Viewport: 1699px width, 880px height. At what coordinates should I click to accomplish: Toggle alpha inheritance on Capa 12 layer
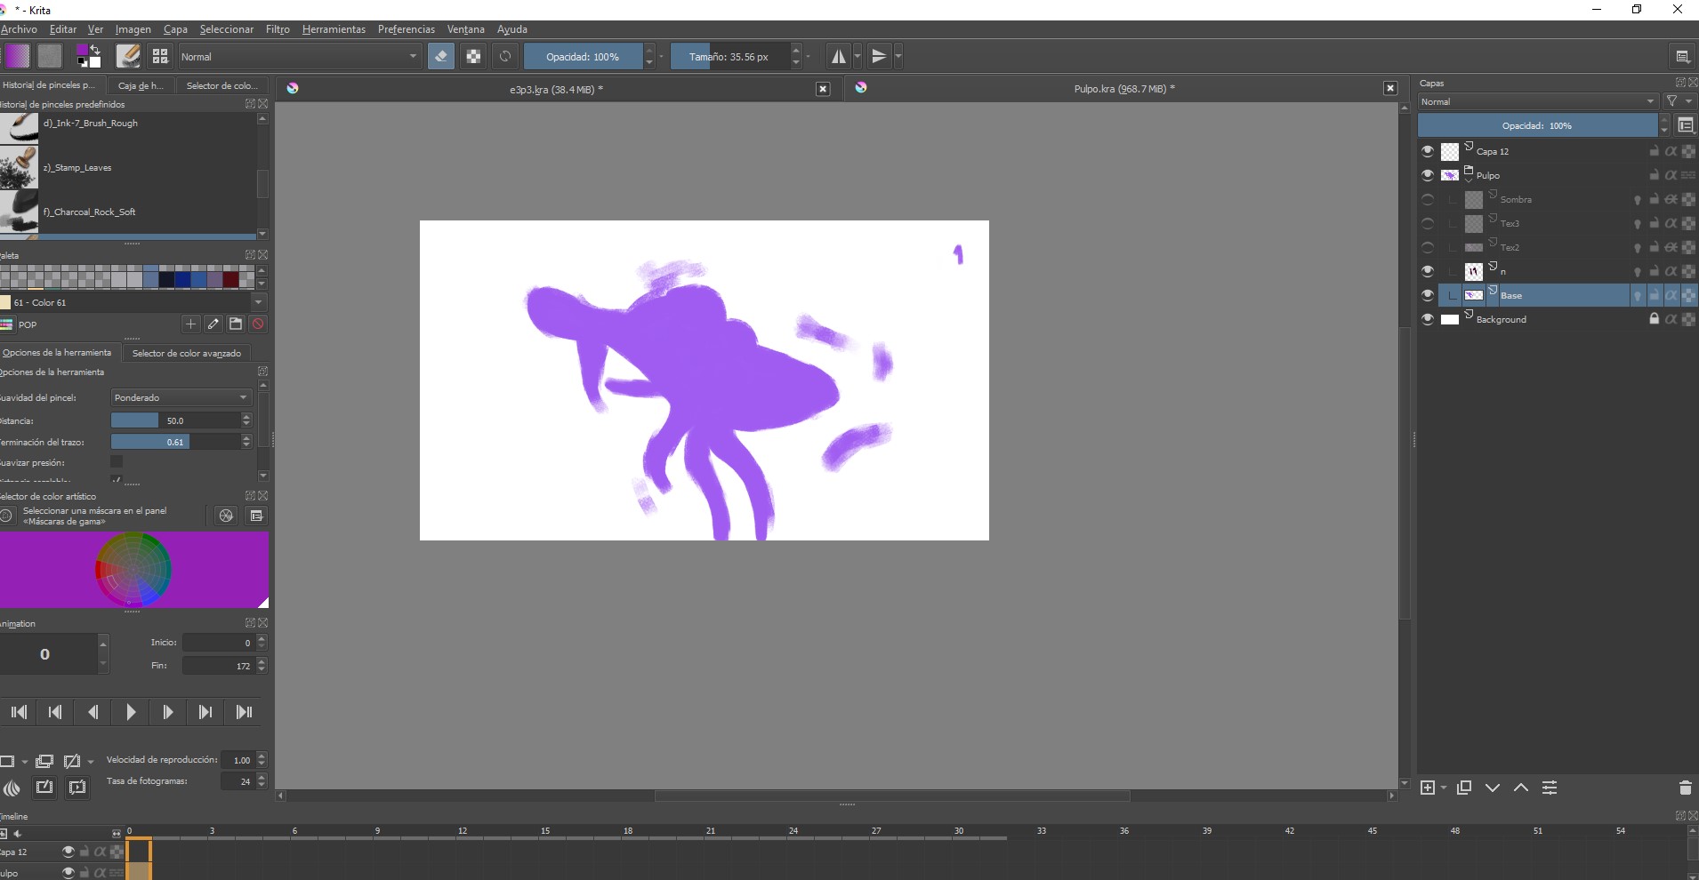point(1671,151)
